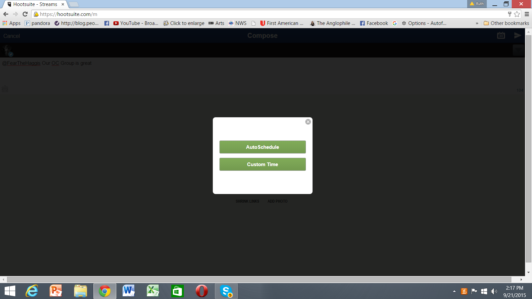Click the calendar schedule icon
532x299 pixels.
[x=501, y=36]
